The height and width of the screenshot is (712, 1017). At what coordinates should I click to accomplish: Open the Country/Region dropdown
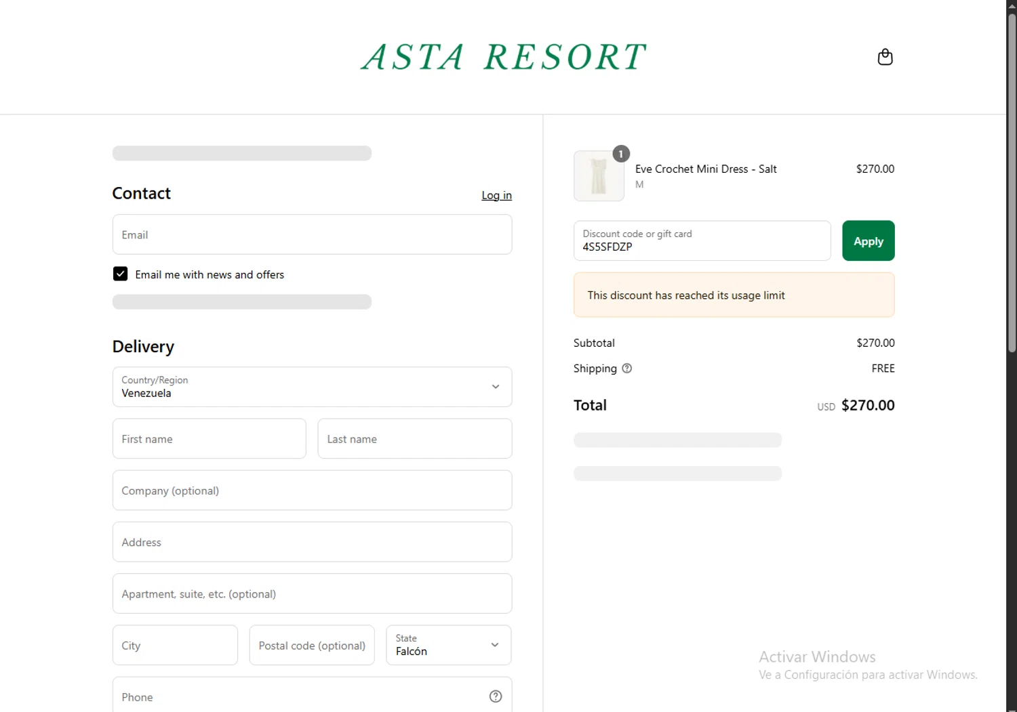312,387
